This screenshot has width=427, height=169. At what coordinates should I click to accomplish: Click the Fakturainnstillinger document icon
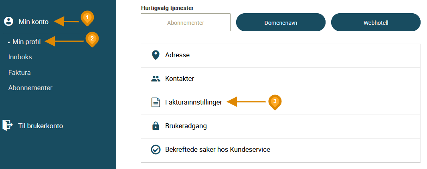[x=156, y=103]
